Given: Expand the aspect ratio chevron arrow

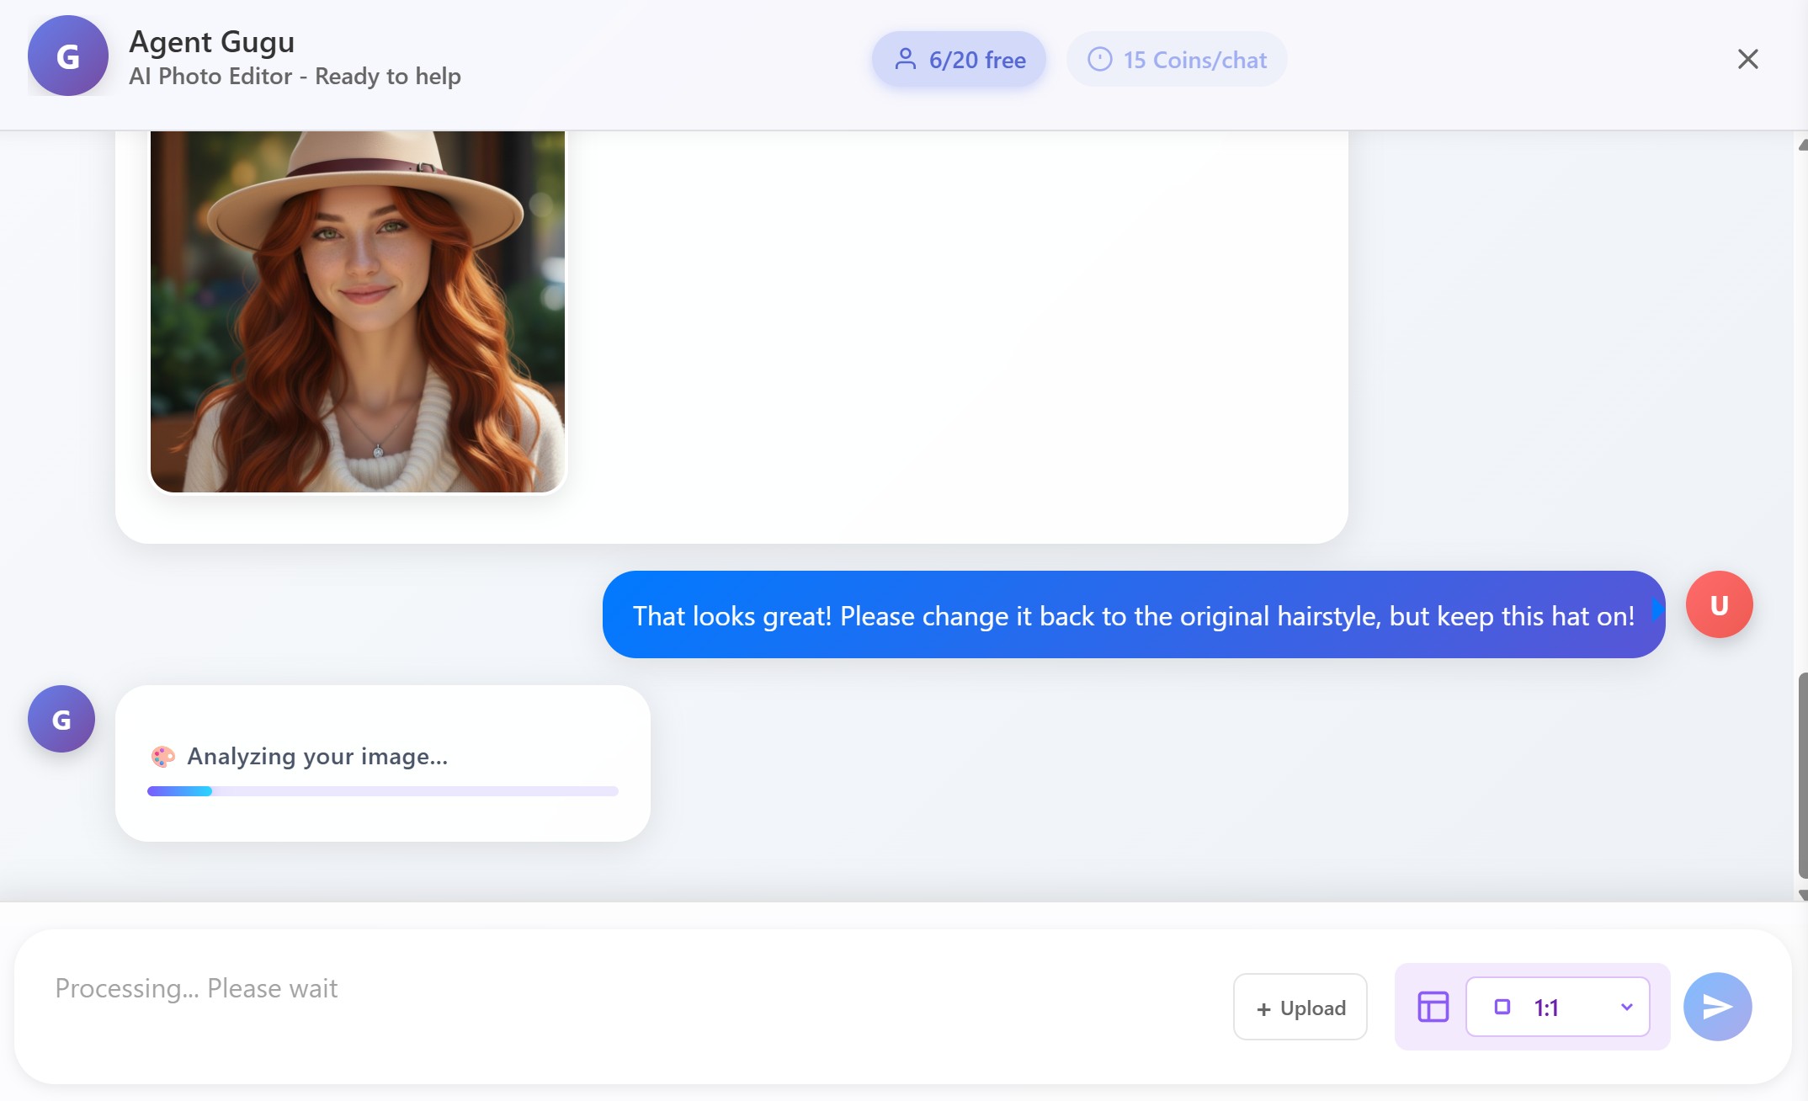Looking at the screenshot, I should (1626, 1007).
